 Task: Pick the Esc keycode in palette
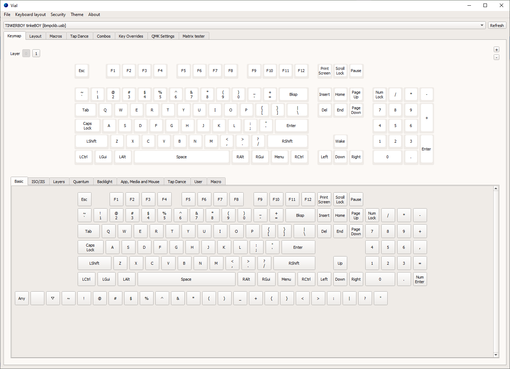point(84,199)
